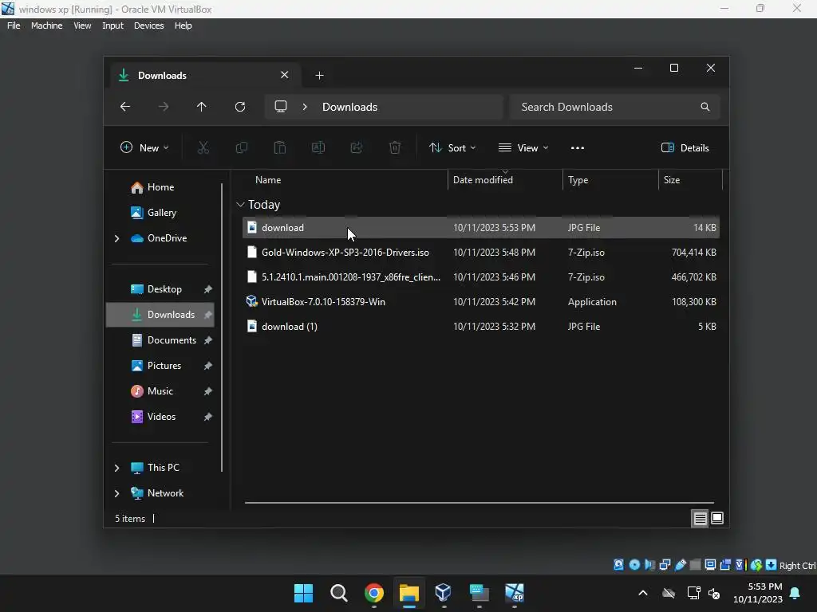Image resolution: width=817 pixels, height=612 pixels.
Task: Toggle the Details pane button
Action: tap(685, 147)
